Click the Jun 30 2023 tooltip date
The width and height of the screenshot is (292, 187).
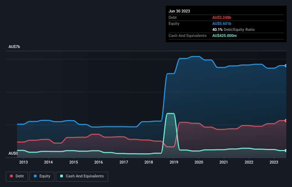pyautogui.click(x=179, y=11)
